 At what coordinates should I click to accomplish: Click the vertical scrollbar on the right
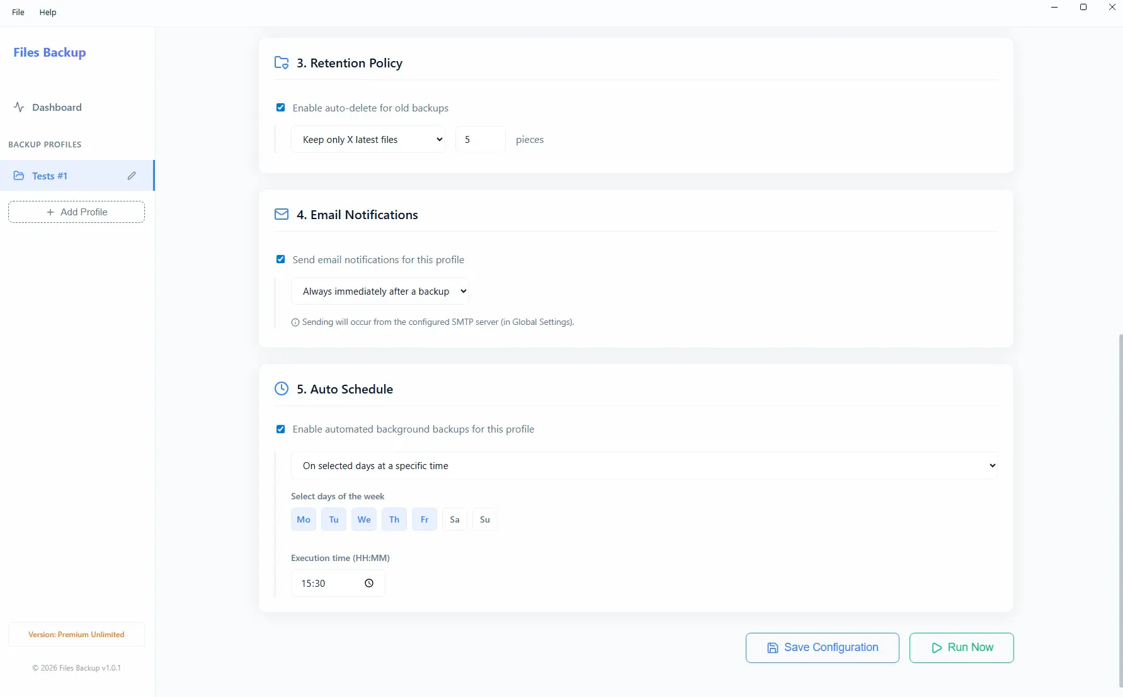pyautogui.click(x=1120, y=510)
